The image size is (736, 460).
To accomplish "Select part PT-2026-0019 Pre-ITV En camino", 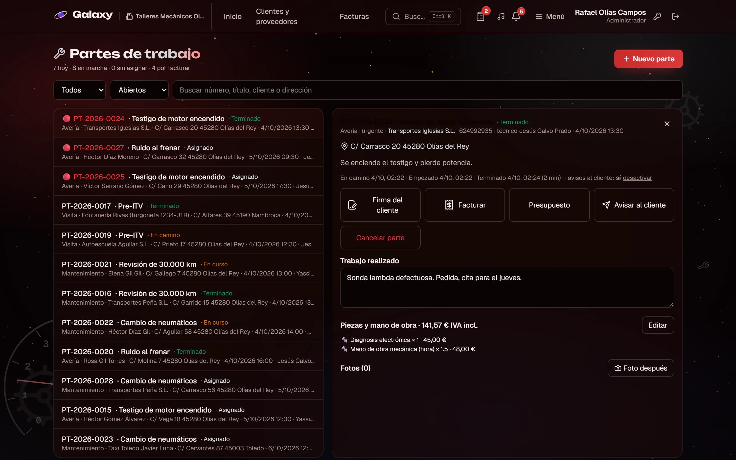I will click(188, 239).
